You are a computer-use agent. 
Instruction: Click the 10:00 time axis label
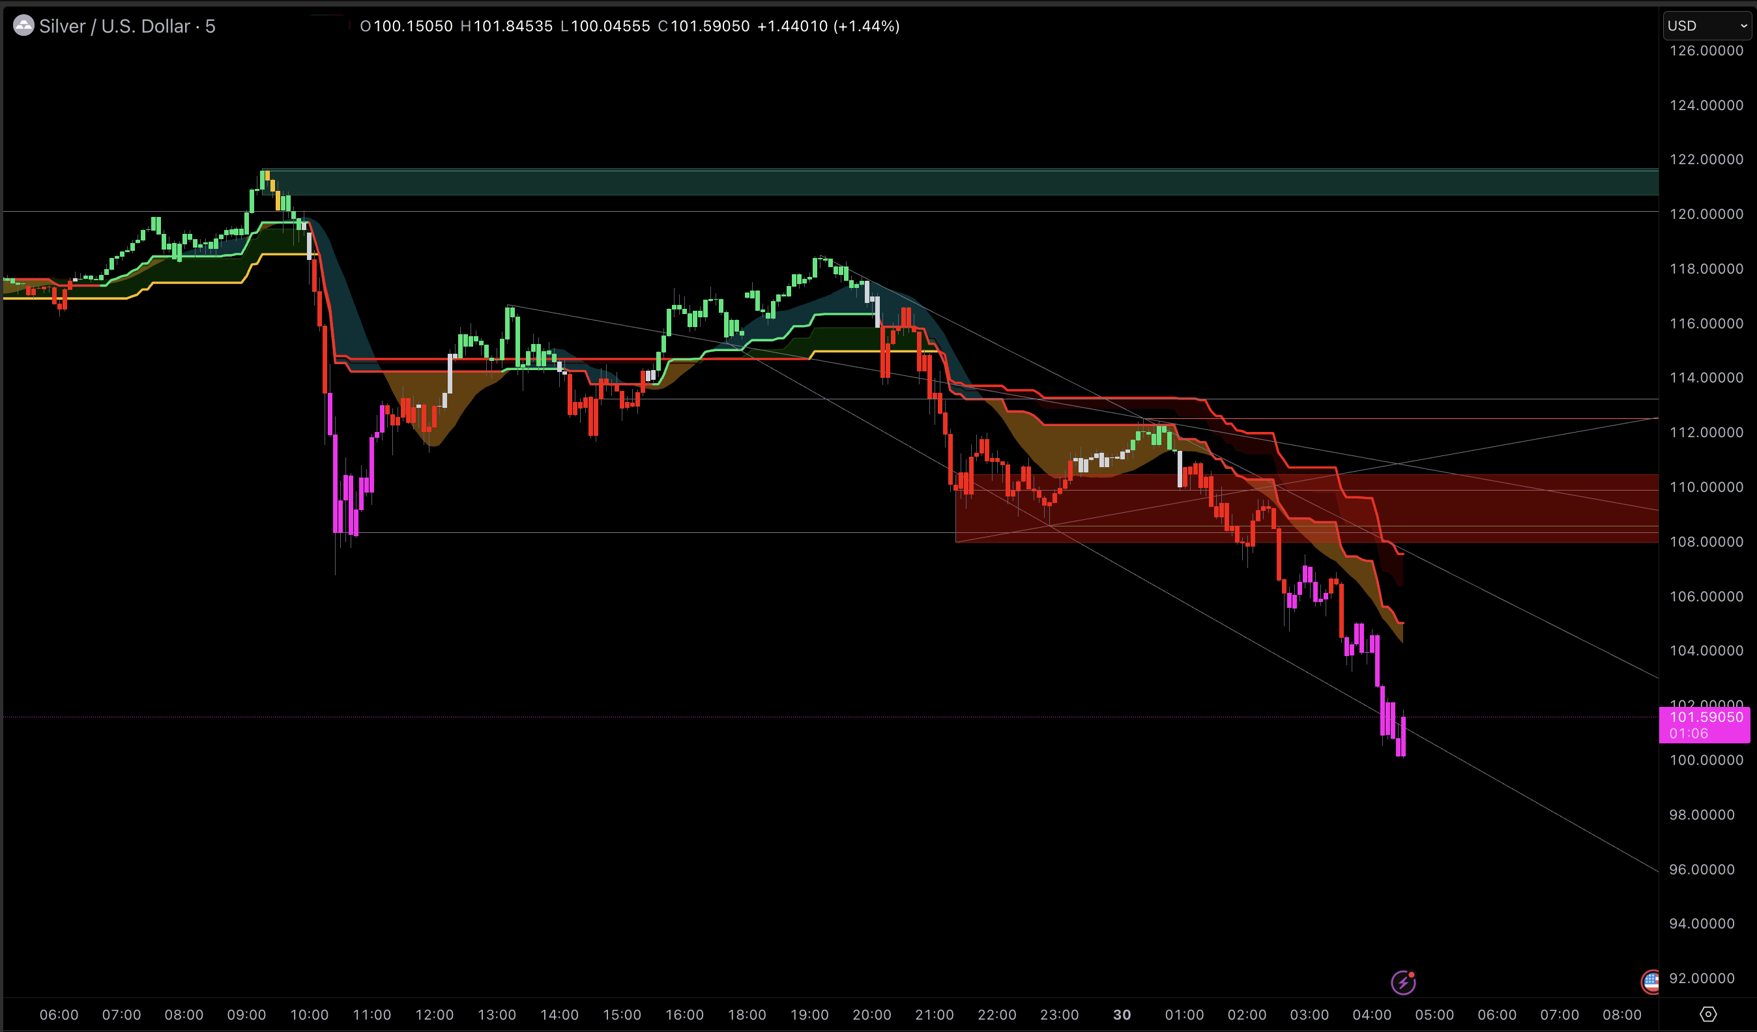pyautogui.click(x=309, y=1014)
